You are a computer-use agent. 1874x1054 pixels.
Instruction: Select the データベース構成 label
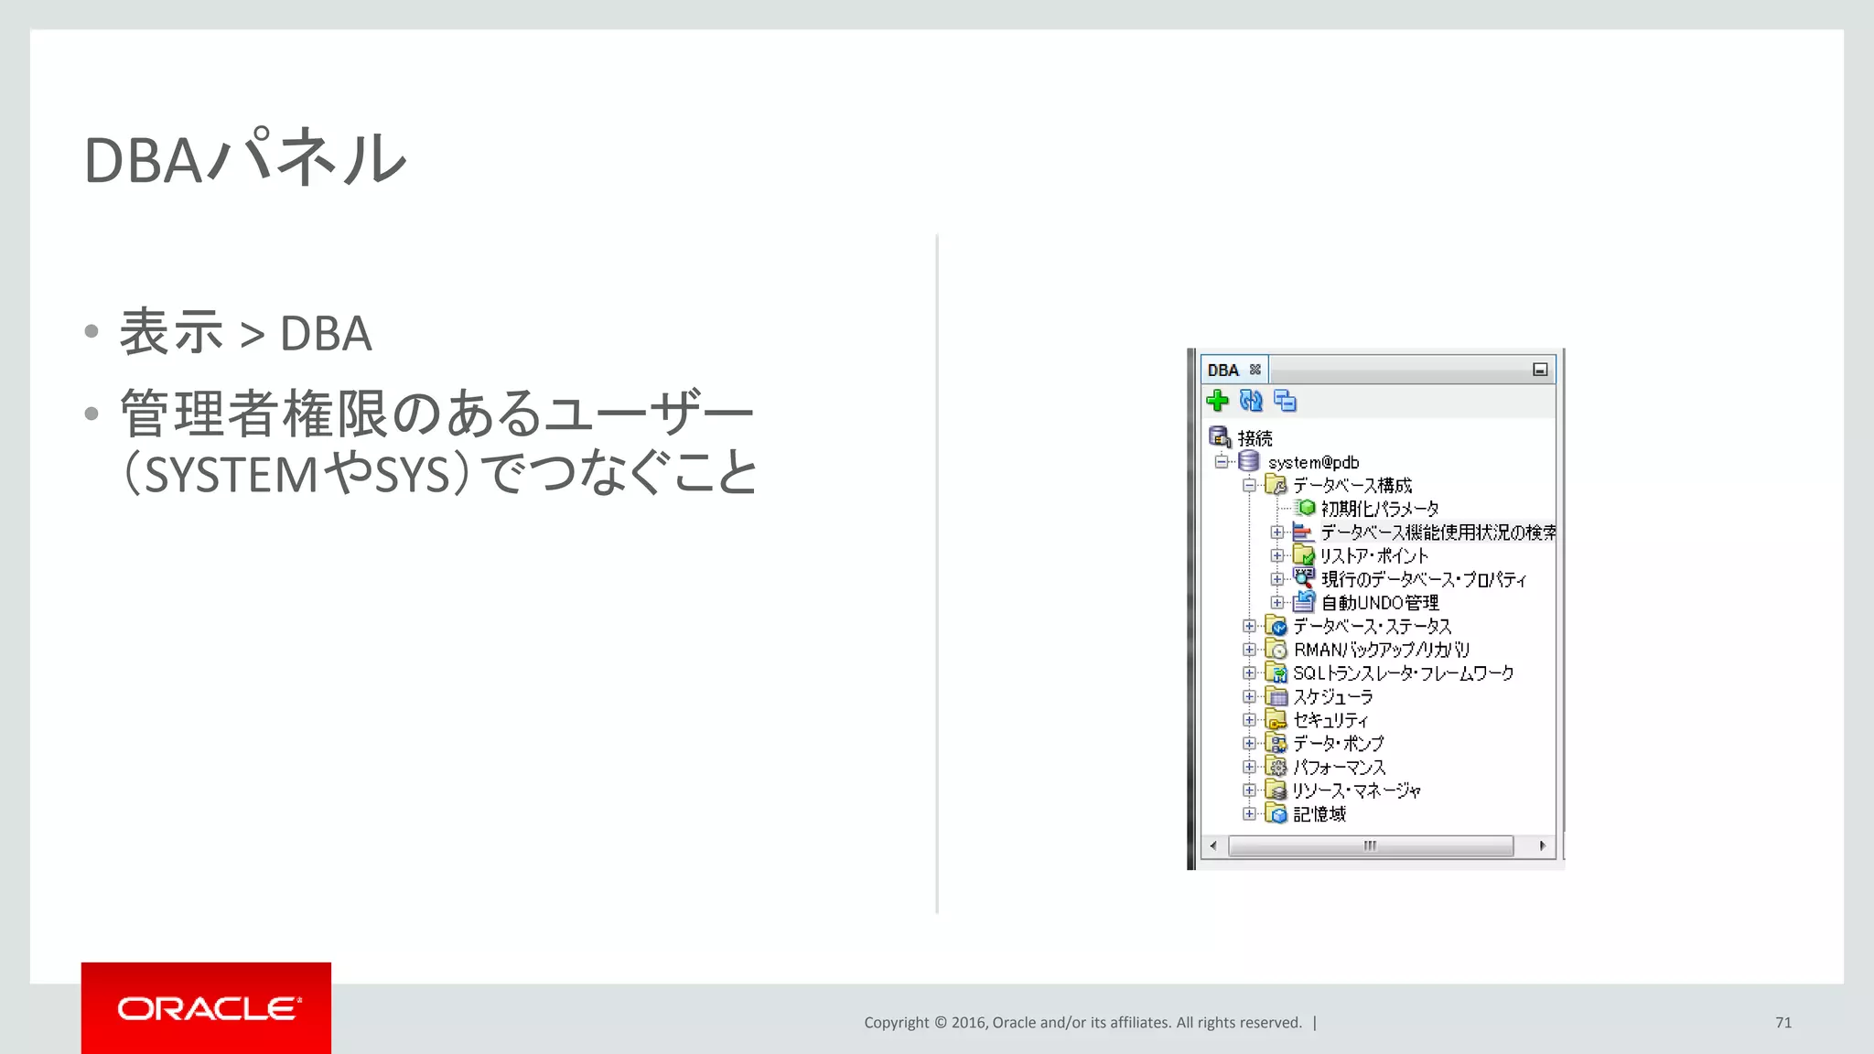click(1352, 485)
